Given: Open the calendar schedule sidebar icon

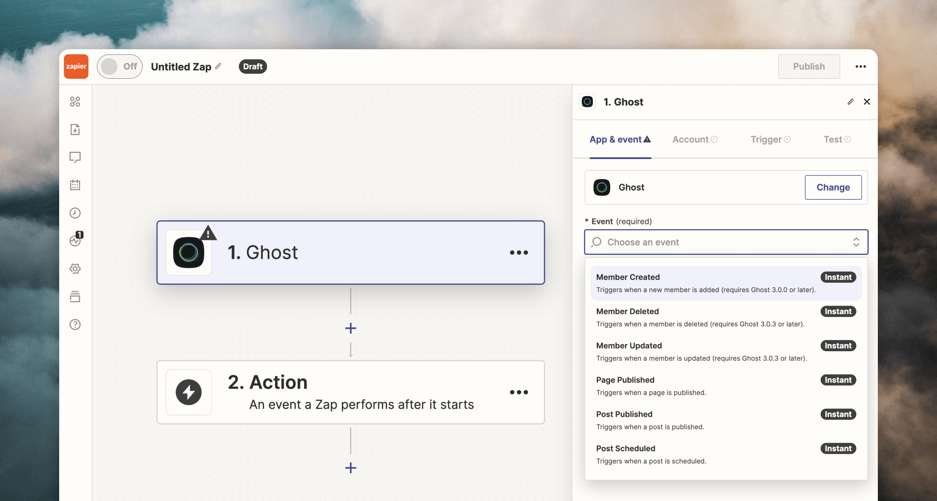Looking at the screenshot, I should point(75,185).
